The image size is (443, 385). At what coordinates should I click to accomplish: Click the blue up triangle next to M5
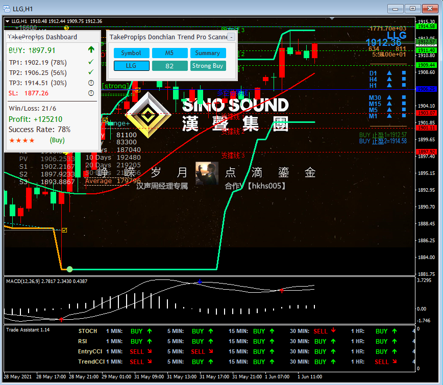click(389, 110)
